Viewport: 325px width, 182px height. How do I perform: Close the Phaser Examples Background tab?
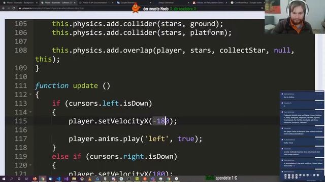(37, 3)
